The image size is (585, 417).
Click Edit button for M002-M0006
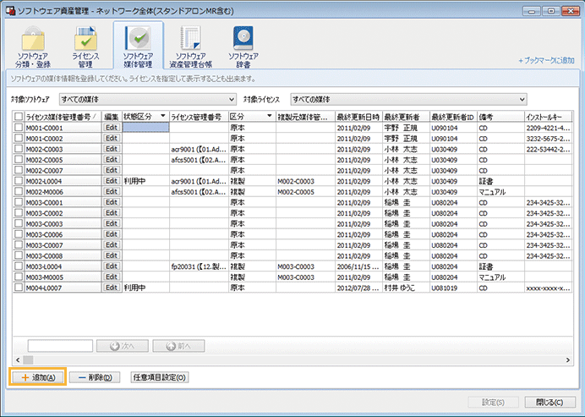point(112,191)
